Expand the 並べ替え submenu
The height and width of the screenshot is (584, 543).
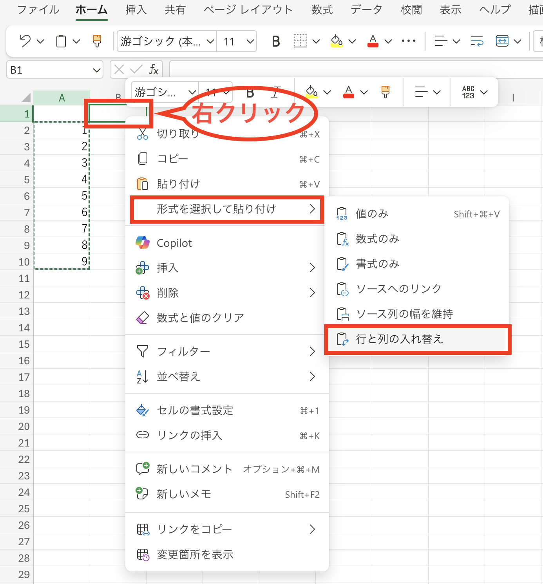[x=227, y=377]
